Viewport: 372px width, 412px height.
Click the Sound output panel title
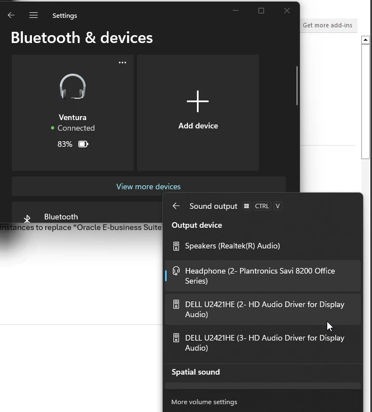pyautogui.click(x=213, y=206)
